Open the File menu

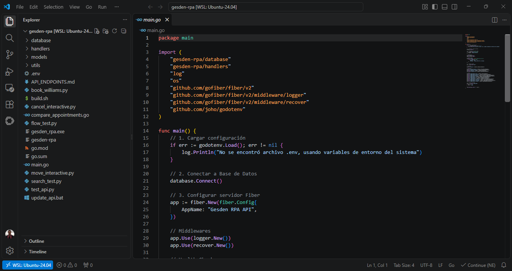pyautogui.click(x=20, y=7)
